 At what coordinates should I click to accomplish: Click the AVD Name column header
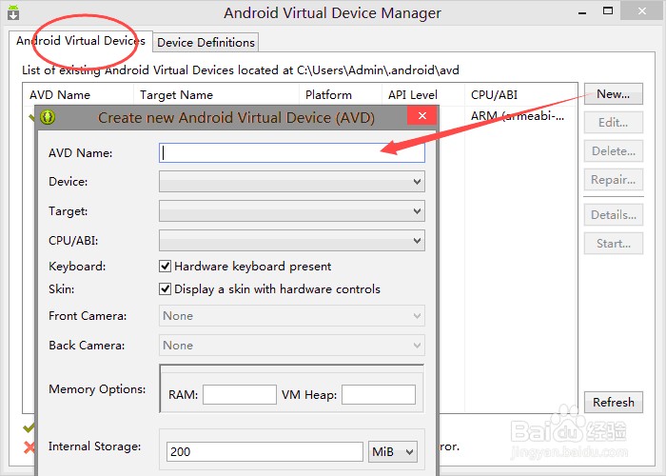78,95
